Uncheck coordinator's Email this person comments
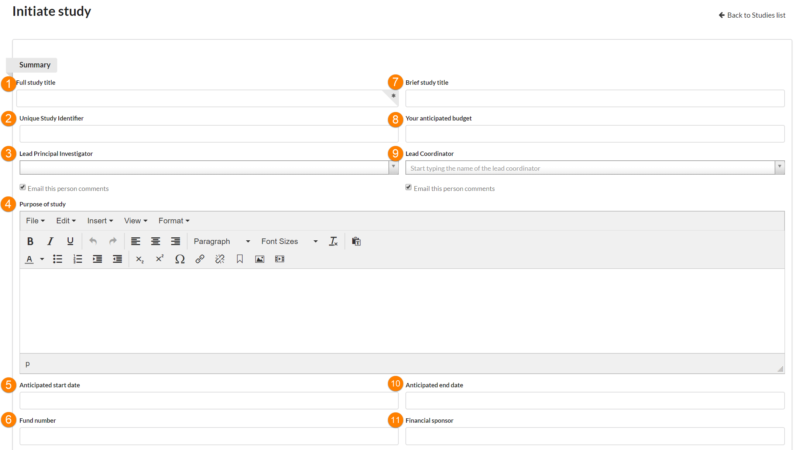This screenshot has width=806, height=450. point(408,188)
